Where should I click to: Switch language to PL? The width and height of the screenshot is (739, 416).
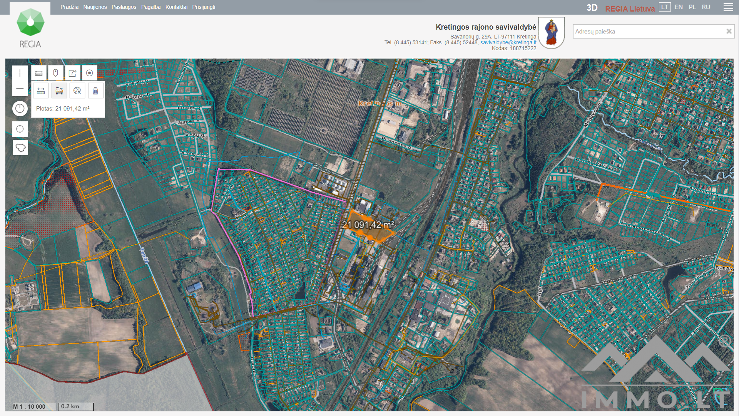click(x=692, y=7)
